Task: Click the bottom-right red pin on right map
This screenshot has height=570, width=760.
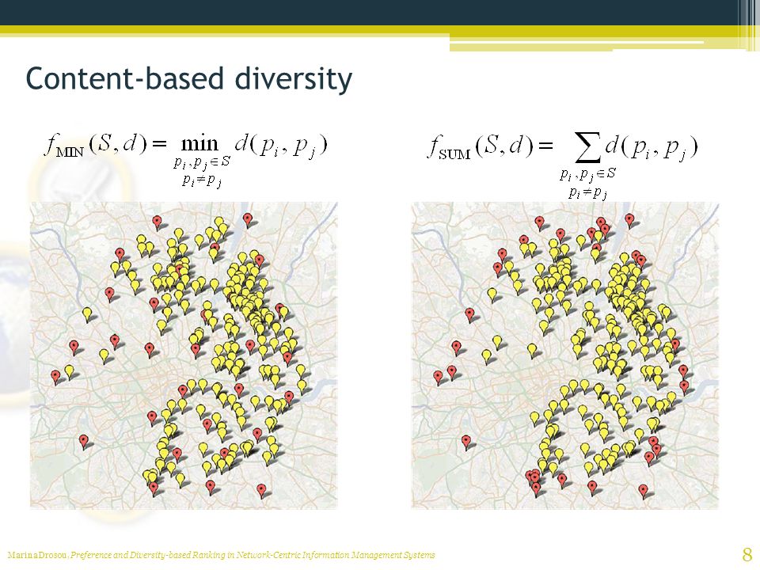Action: tap(643, 491)
